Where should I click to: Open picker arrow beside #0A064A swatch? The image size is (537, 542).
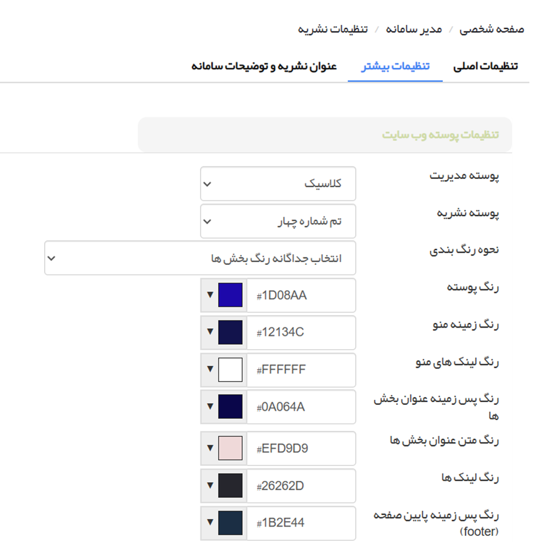209,406
